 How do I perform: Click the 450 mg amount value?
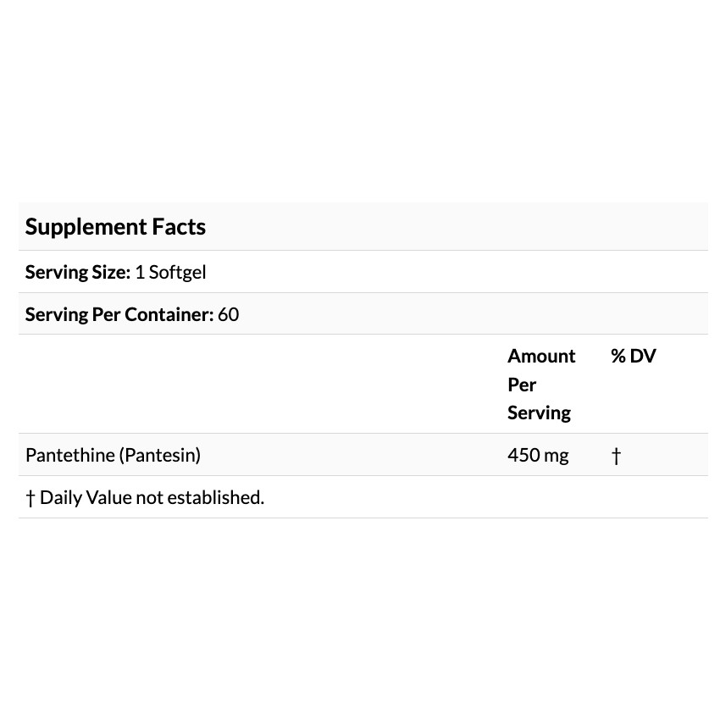[538, 456]
